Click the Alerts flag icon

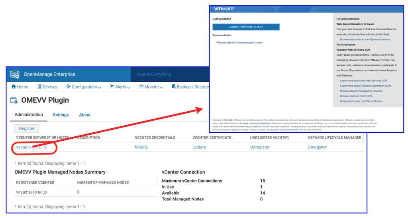(x=112, y=86)
